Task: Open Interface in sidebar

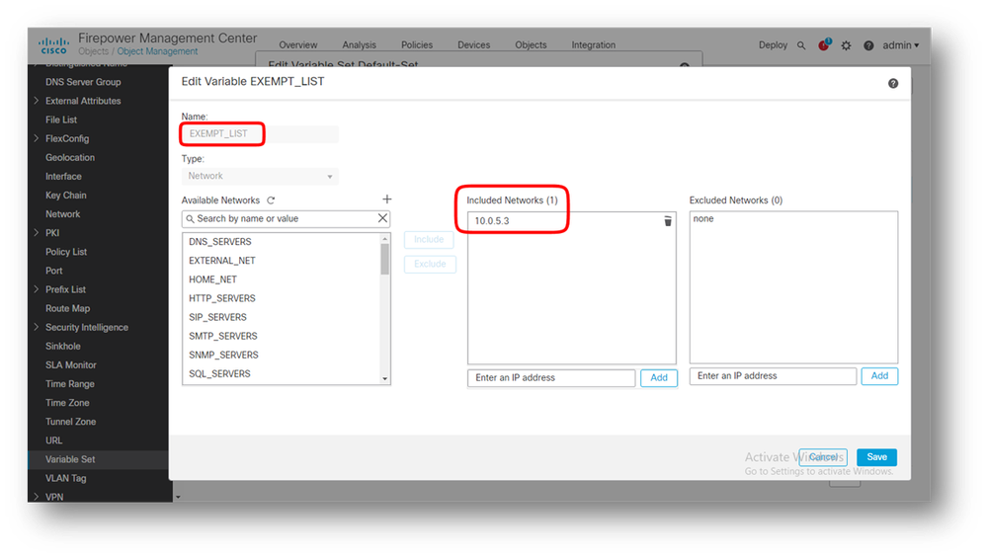Action: point(63,176)
